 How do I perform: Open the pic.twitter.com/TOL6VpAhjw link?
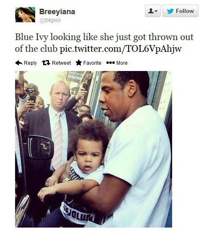[x=121, y=48]
